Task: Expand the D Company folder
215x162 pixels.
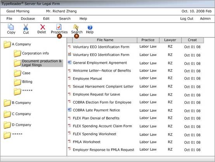Action: click(7, 125)
